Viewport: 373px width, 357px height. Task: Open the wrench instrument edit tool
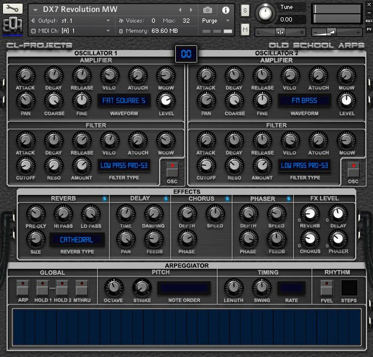pos(13,9)
